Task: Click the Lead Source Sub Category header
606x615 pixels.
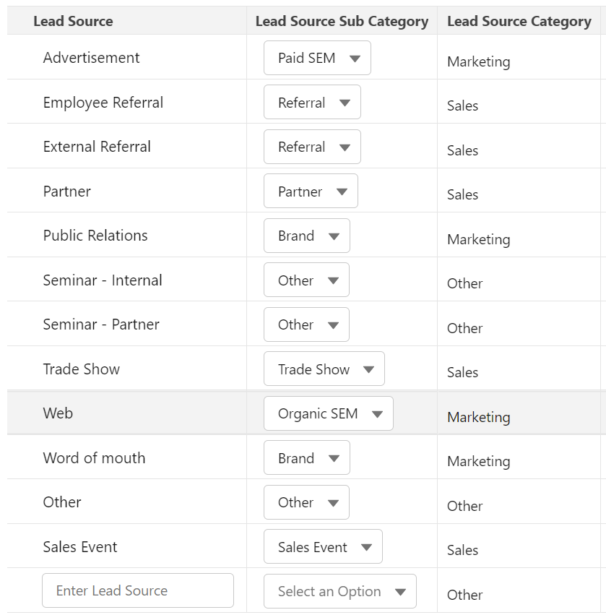Action: click(x=342, y=22)
